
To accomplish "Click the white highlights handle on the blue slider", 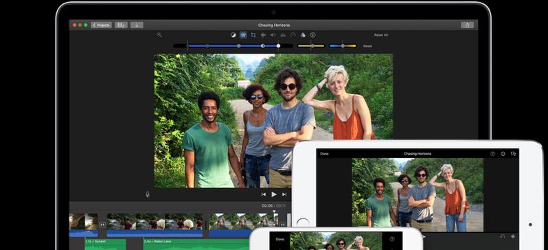I will pyautogui.click(x=278, y=46).
